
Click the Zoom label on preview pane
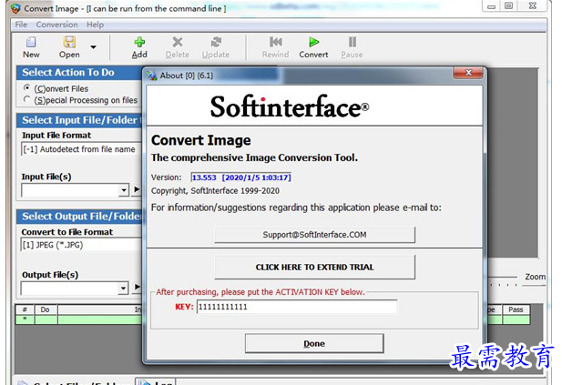coord(535,277)
